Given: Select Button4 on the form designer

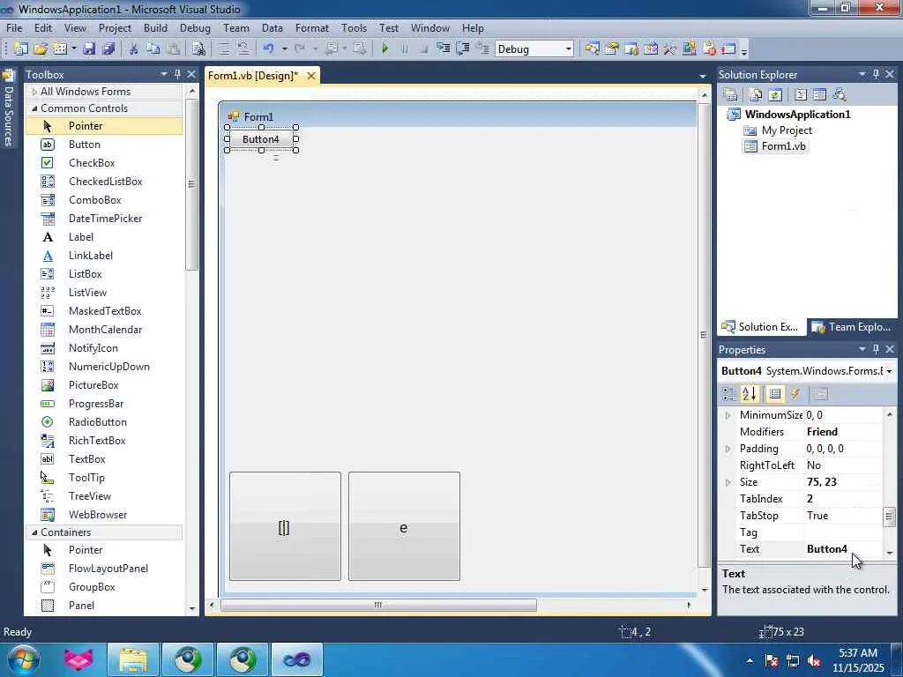Looking at the screenshot, I should click(261, 139).
